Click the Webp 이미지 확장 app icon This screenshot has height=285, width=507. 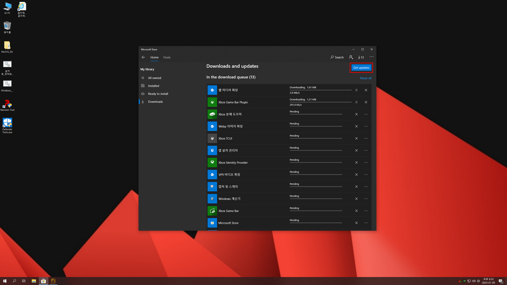point(212,126)
